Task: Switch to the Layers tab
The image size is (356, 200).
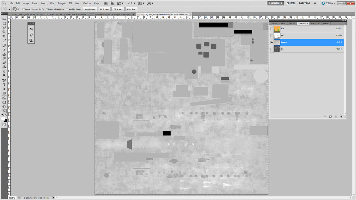Action: (x=283, y=23)
